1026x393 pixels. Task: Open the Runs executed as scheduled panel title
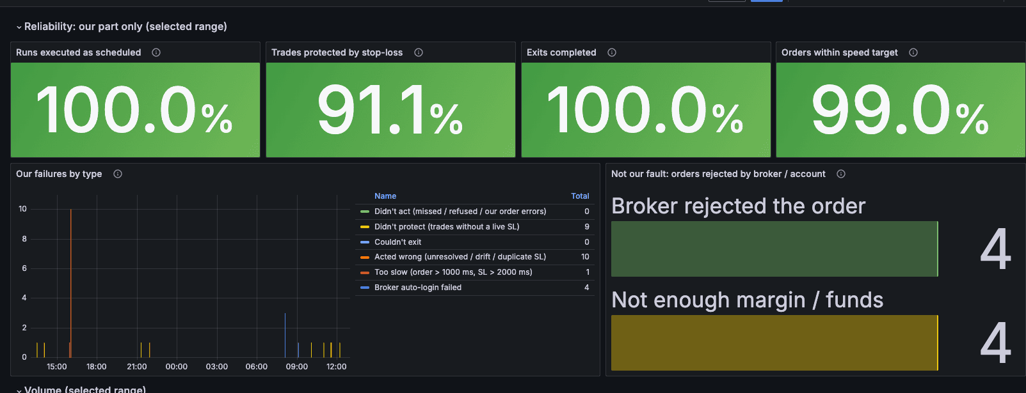[78, 52]
